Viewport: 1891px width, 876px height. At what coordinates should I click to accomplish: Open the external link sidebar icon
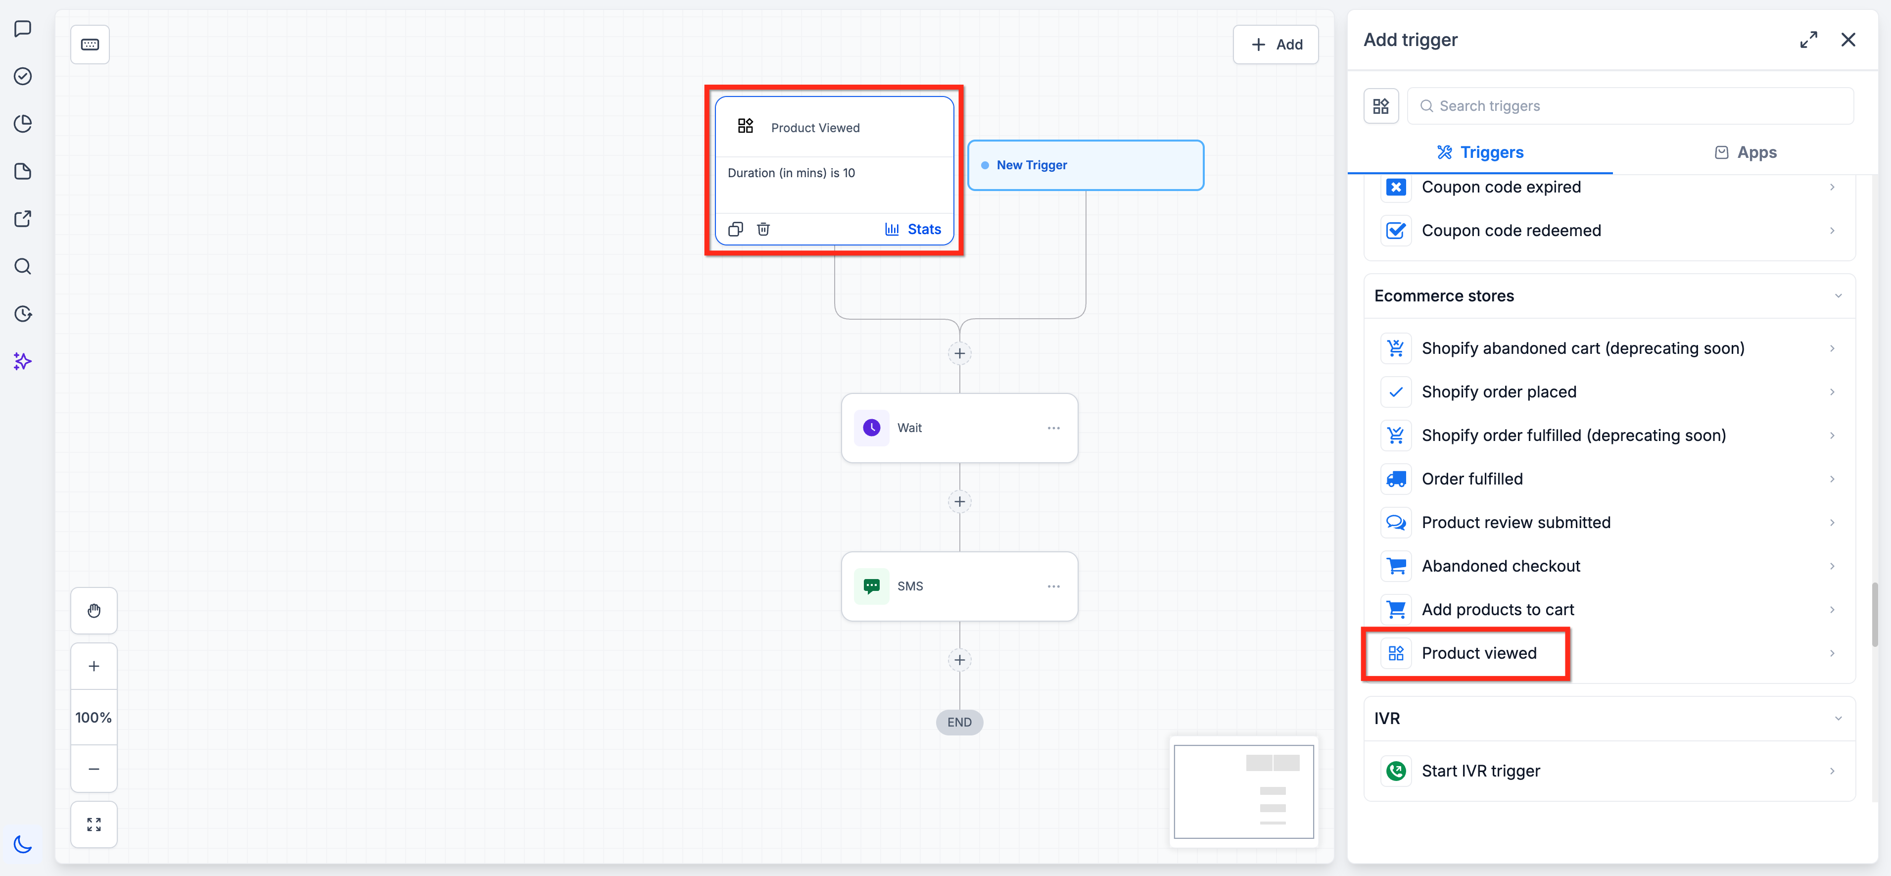click(x=23, y=219)
